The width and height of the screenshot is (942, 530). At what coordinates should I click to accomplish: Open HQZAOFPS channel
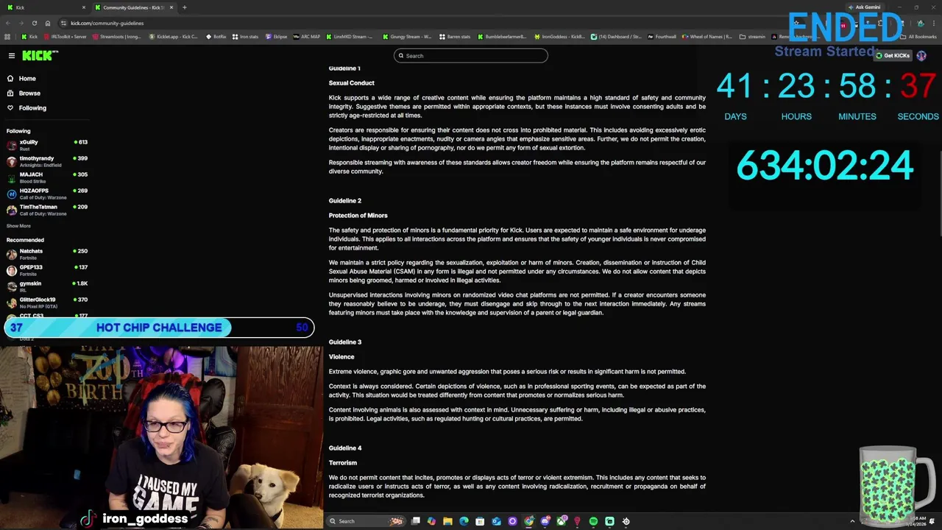(x=46, y=194)
